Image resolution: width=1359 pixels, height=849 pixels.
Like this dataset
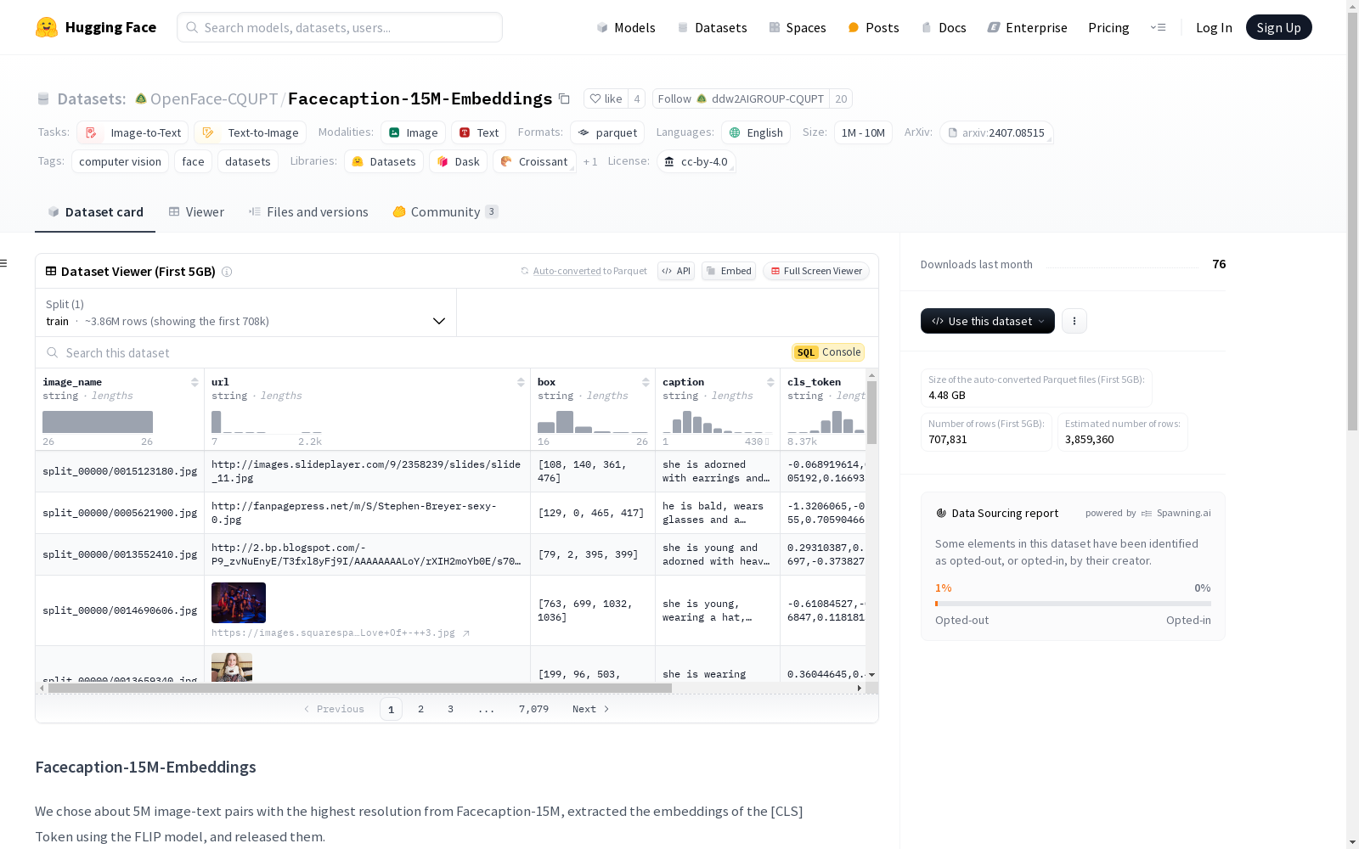tap(606, 98)
